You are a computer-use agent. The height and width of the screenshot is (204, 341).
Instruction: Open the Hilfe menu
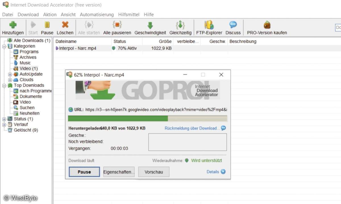pos(149,14)
